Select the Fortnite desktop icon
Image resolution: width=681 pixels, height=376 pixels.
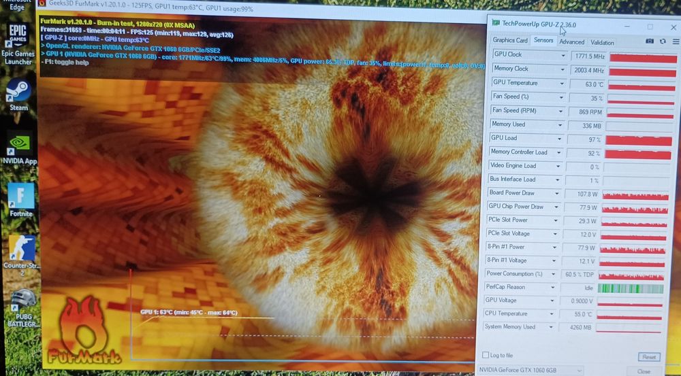click(21, 200)
